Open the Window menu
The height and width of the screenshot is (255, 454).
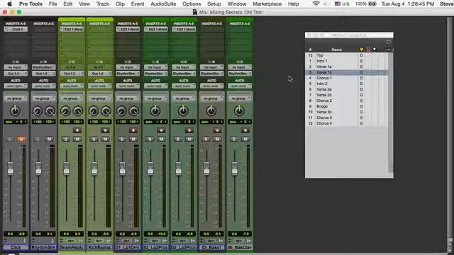click(236, 4)
